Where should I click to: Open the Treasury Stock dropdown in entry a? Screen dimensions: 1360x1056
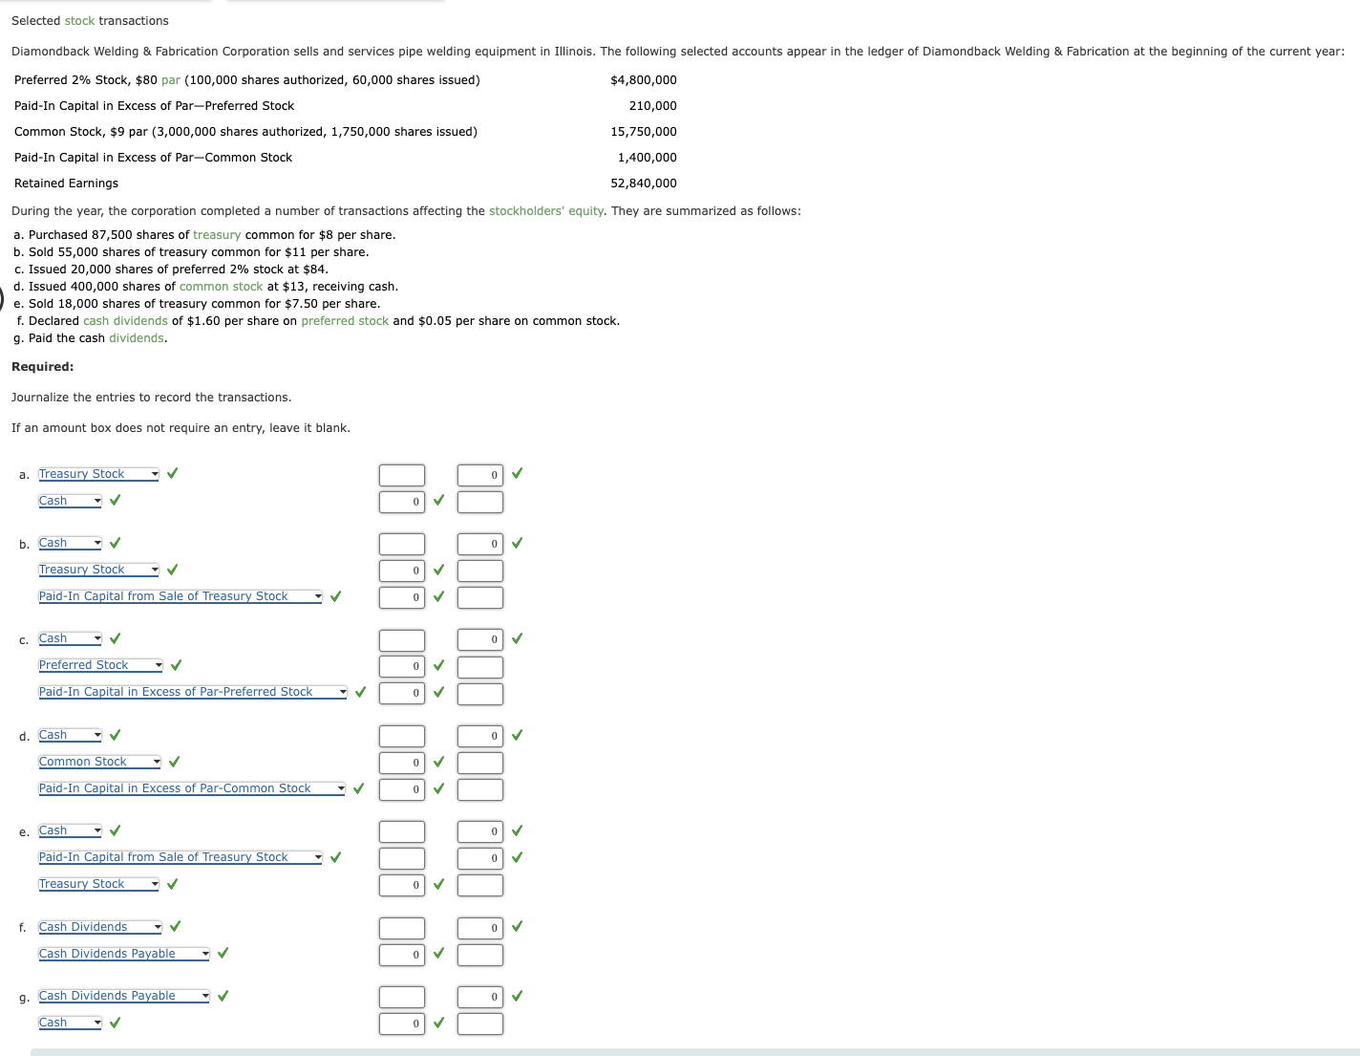98,474
